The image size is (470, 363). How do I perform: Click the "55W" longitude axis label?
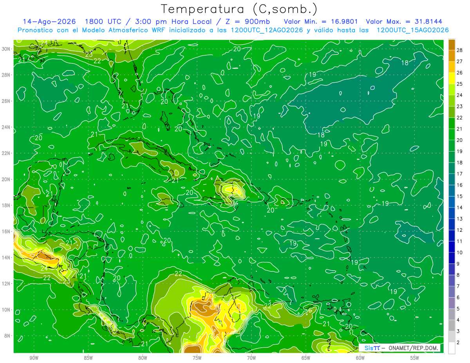click(x=415, y=358)
